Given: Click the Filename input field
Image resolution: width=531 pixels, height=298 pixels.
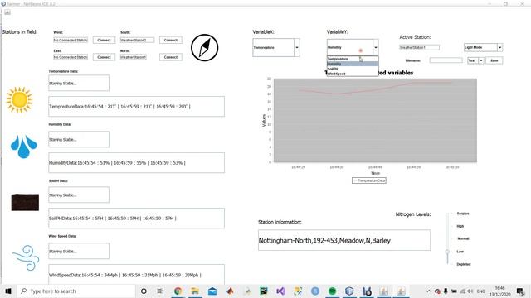Looking at the screenshot, I should [x=446, y=60].
